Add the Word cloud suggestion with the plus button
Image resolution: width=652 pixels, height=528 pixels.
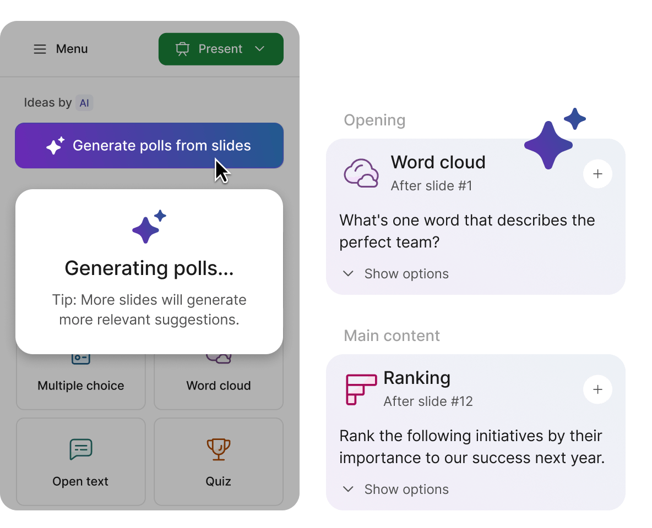point(597,174)
